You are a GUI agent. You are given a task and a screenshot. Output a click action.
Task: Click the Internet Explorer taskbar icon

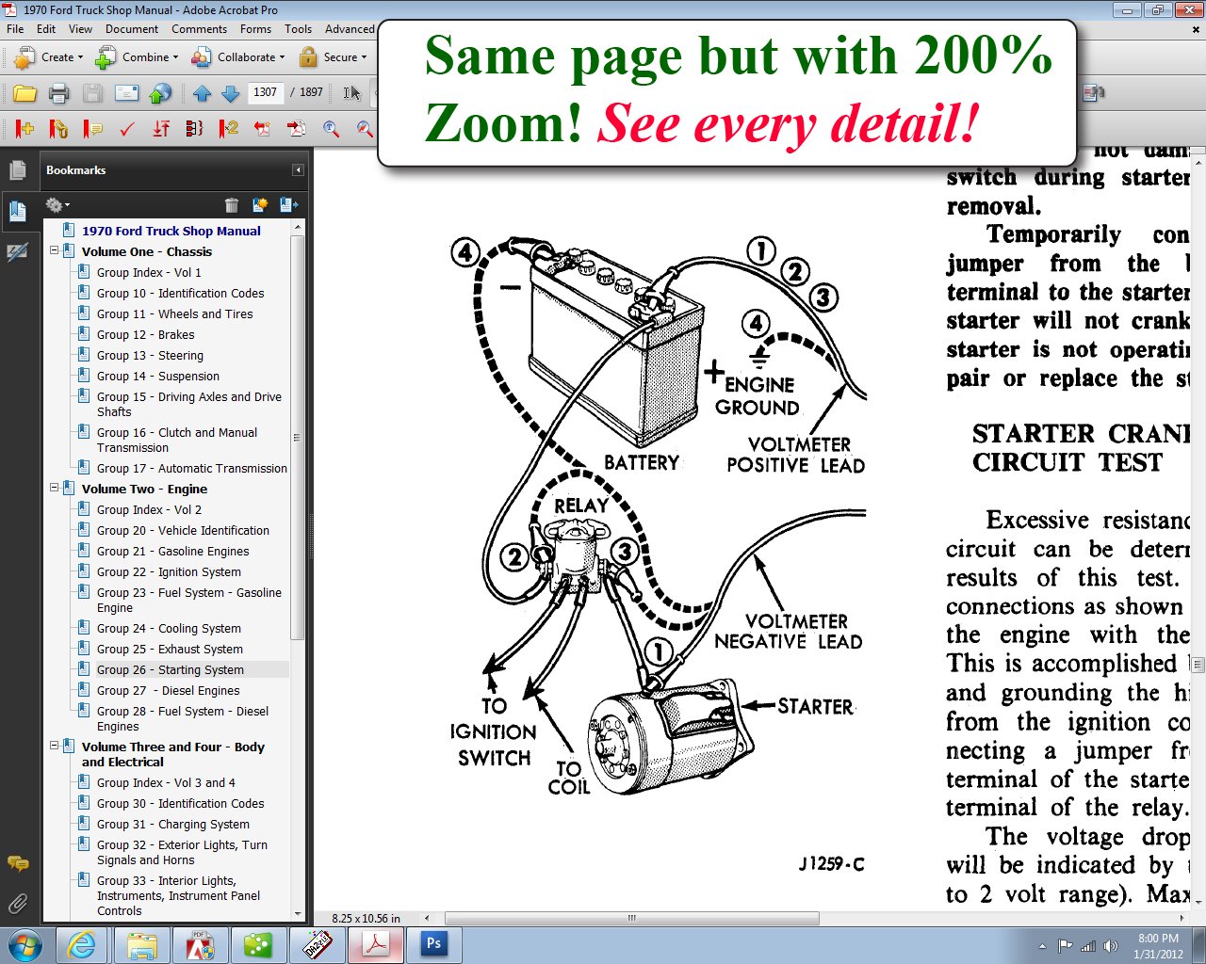tap(82, 944)
